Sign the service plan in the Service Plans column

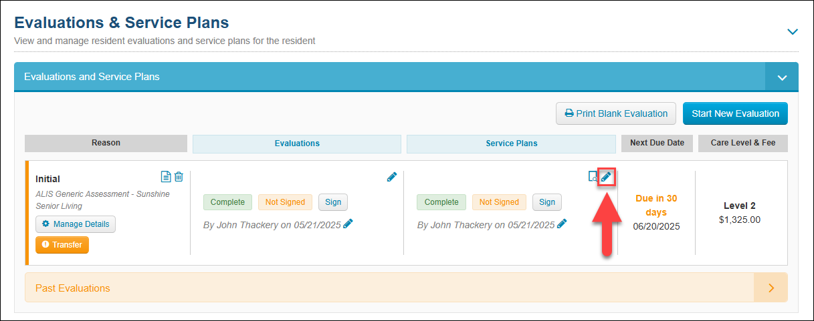(547, 202)
